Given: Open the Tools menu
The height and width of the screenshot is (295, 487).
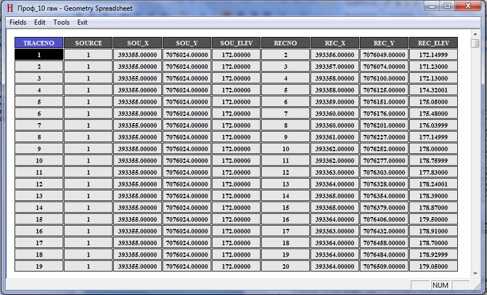Looking at the screenshot, I should [61, 22].
